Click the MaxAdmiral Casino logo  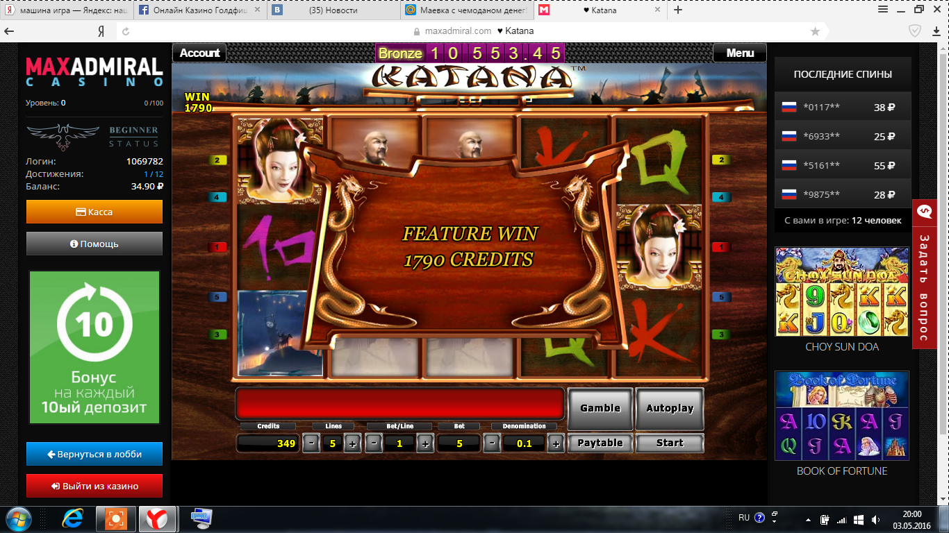94,72
